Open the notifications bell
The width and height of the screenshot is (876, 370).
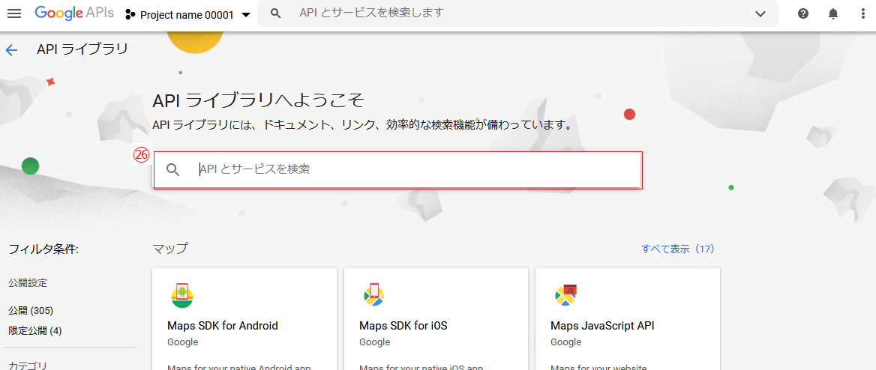point(833,13)
